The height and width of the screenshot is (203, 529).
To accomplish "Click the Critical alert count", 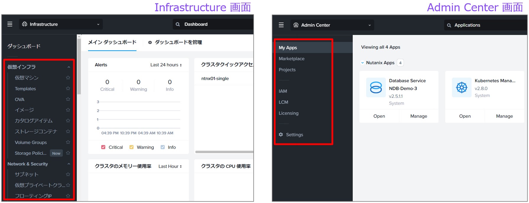I will 107,82.
